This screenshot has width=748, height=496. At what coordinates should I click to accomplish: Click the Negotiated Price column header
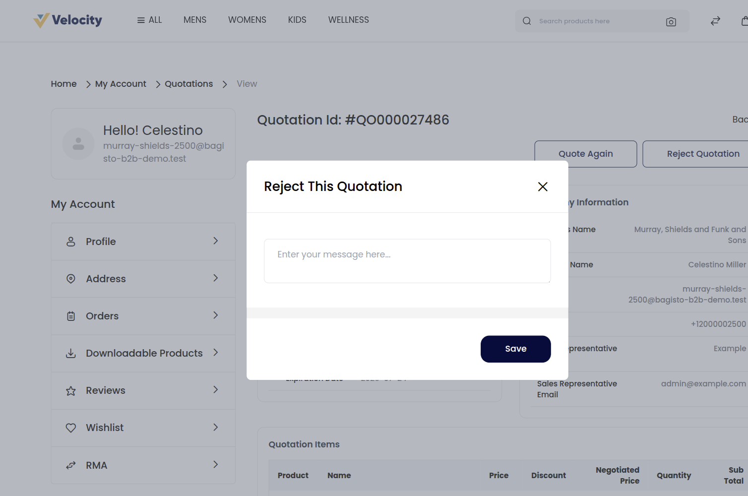(x=618, y=475)
